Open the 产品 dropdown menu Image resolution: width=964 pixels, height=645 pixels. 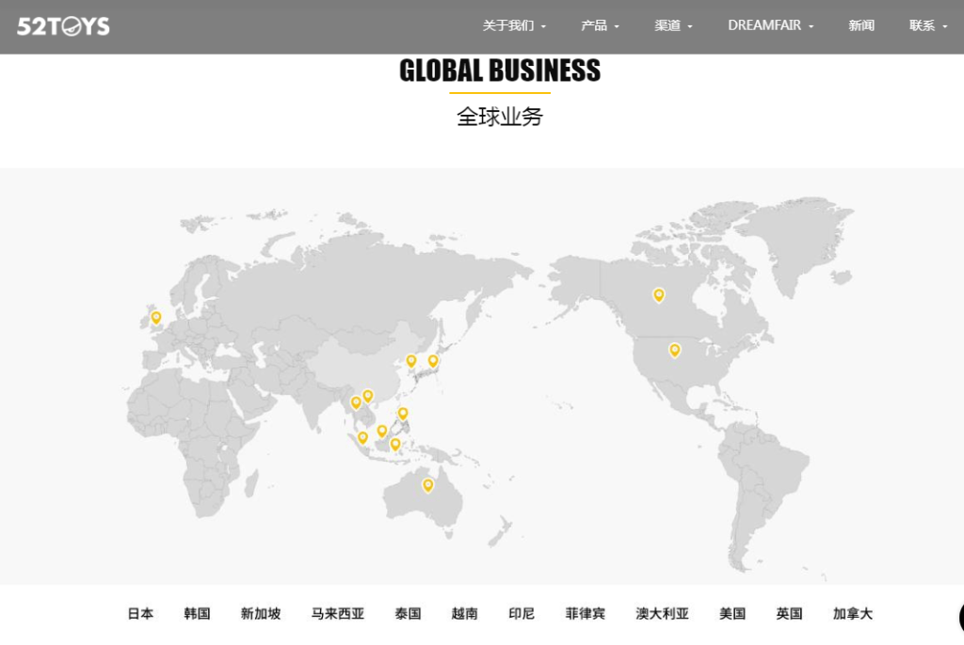coord(600,25)
